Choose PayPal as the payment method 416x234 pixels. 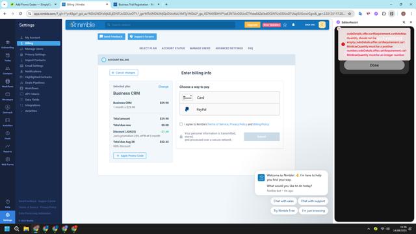click(x=229, y=109)
